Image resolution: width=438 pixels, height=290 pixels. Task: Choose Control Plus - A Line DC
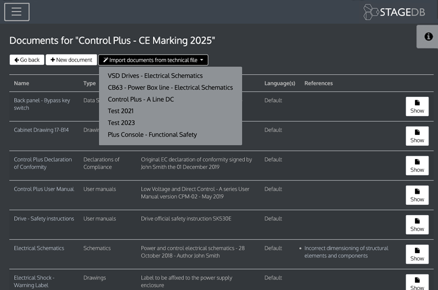tap(140, 100)
